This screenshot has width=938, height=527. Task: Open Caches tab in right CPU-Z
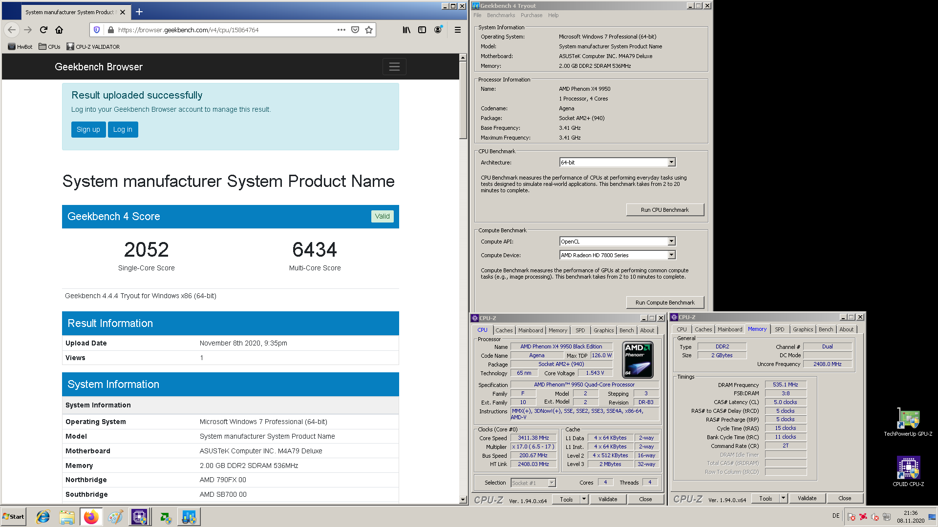[x=703, y=329]
